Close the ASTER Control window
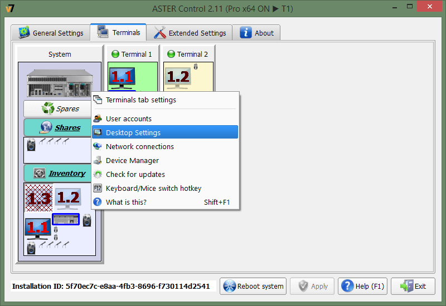Image resolution: width=446 pixels, height=306 pixels. coord(430,6)
